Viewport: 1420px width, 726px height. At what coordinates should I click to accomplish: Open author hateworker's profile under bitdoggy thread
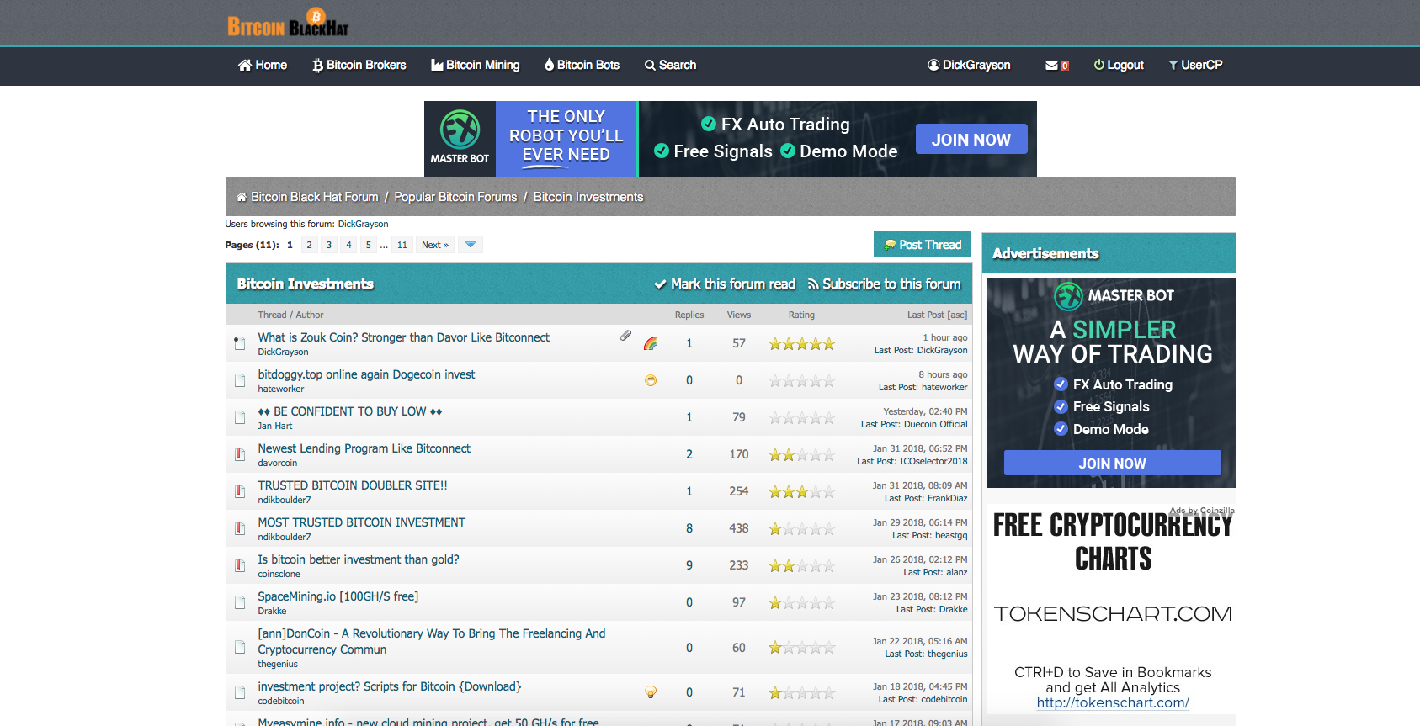coord(281,389)
